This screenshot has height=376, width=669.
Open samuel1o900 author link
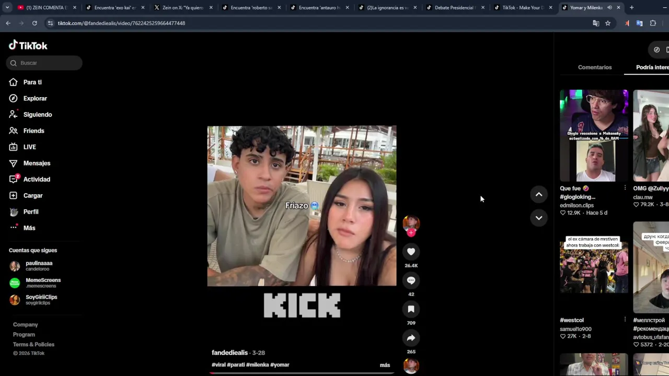pyautogui.click(x=575, y=329)
